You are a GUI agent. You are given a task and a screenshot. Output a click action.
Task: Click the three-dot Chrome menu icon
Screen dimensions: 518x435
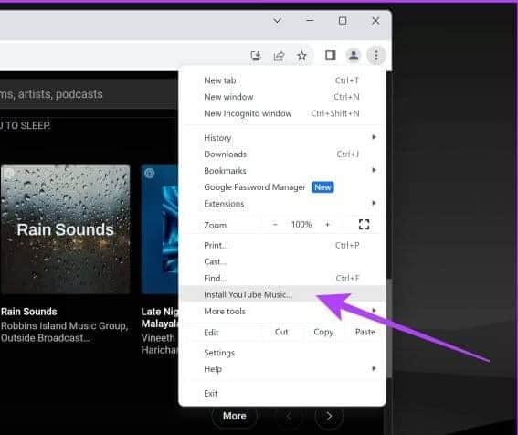click(376, 55)
